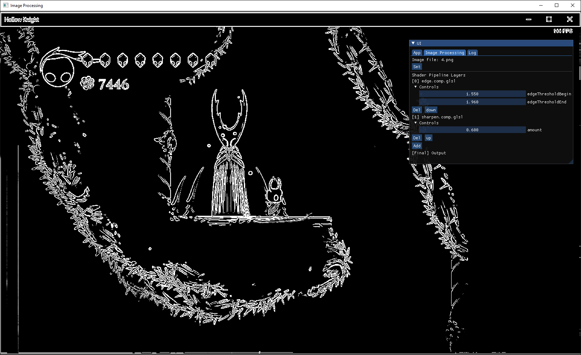Click the first health mask icon
Image resolution: width=581 pixels, height=355 pixels.
tap(87, 60)
